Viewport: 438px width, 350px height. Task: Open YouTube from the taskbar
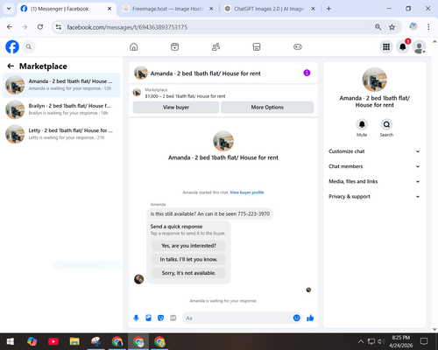[x=53, y=341]
